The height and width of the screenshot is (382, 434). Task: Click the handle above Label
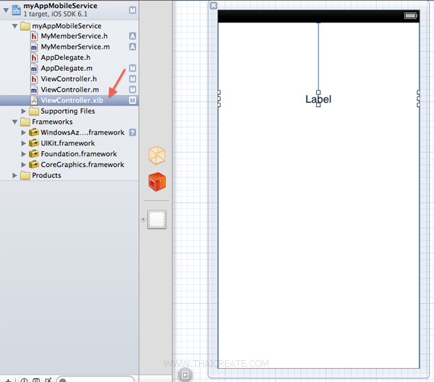pos(318,92)
